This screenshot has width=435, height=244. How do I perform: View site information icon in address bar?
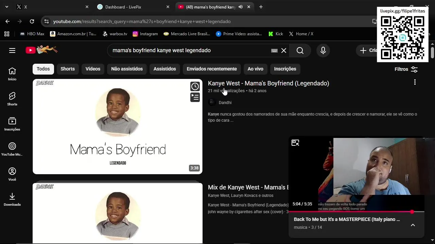coord(47,21)
